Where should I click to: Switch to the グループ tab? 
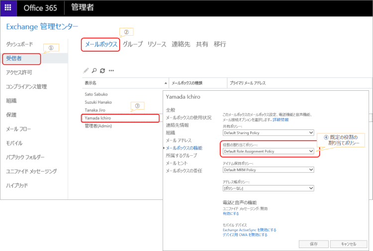[x=133, y=44]
